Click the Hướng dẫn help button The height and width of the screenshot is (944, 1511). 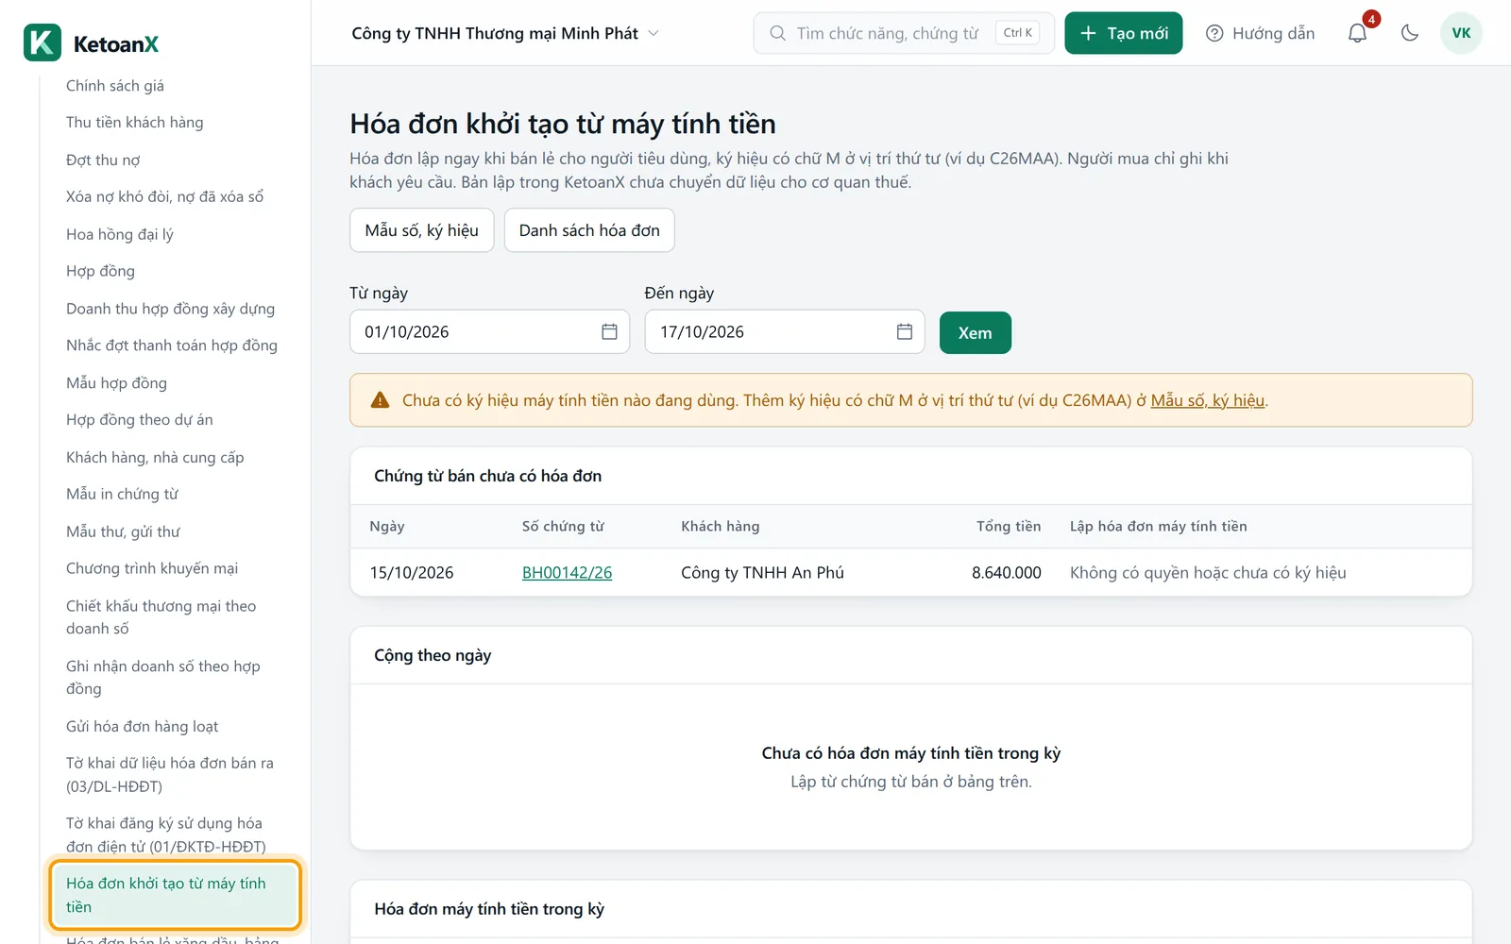pos(1260,33)
